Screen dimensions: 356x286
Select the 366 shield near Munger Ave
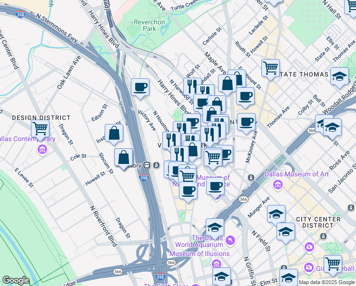(x=243, y=199)
